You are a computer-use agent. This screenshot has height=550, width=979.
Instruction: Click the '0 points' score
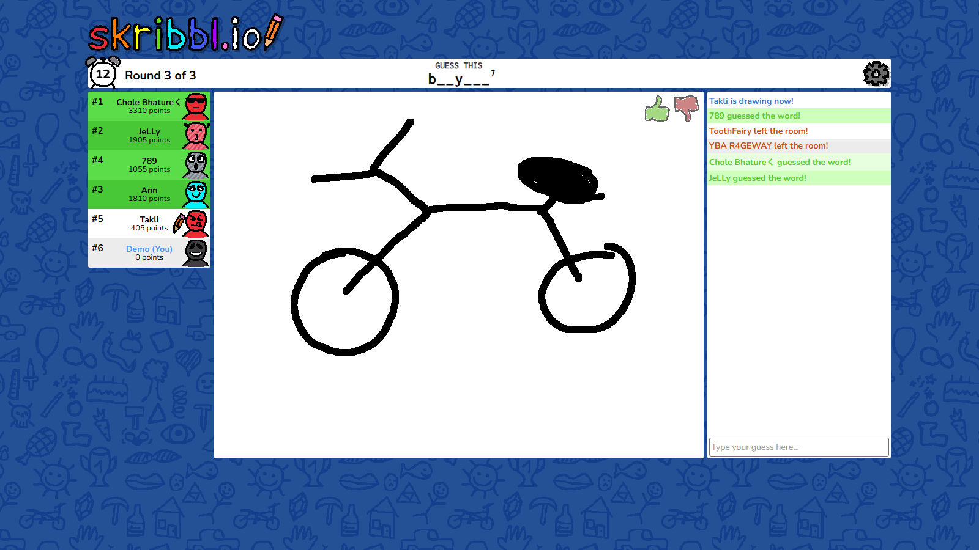pyautogui.click(x=149, y=257)
